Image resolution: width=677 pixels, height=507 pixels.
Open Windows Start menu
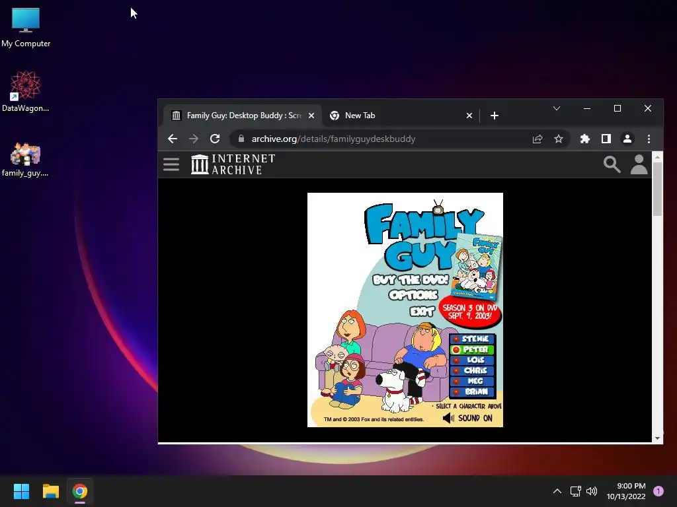[21, 491]
